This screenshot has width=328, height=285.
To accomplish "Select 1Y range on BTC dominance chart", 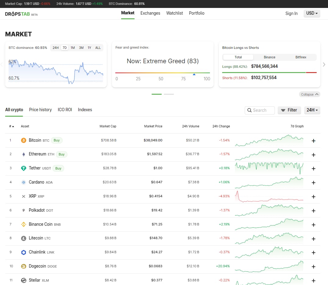I will coord(89,48).
